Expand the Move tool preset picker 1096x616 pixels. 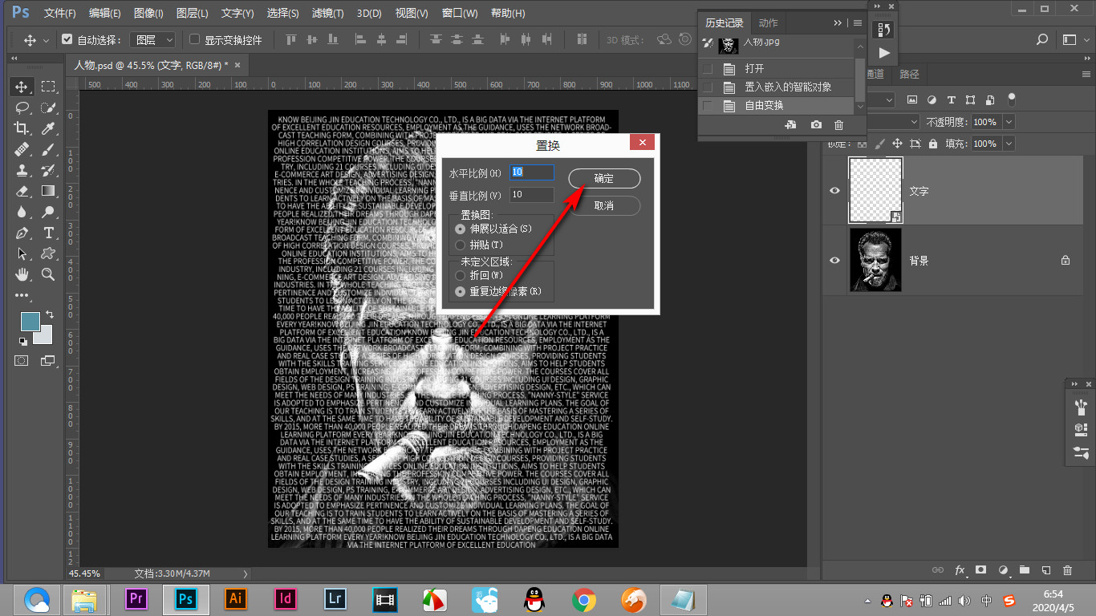[x=46, y=40]
